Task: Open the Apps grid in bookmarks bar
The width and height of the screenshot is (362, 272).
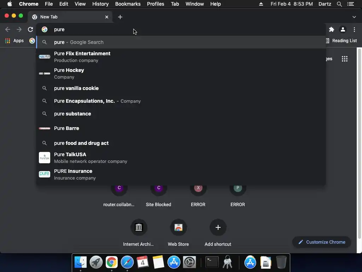Action: pyautogui.click(x=14, y=41)
